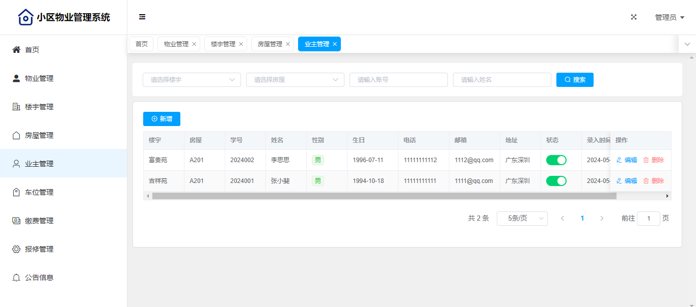The width and height of the screenshot is (696, 307).
Task: Click the sidebar collapse hamburger icon
Action: 142,17
